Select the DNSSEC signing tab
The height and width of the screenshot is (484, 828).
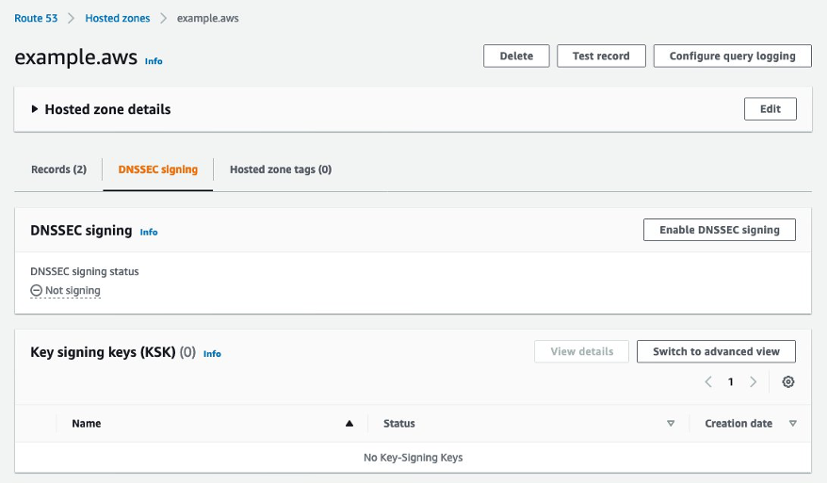[158, 169]
